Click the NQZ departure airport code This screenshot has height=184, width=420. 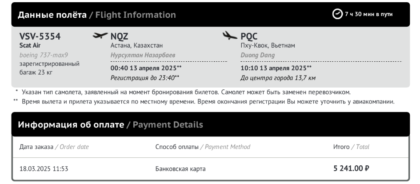tap(119, 36)
